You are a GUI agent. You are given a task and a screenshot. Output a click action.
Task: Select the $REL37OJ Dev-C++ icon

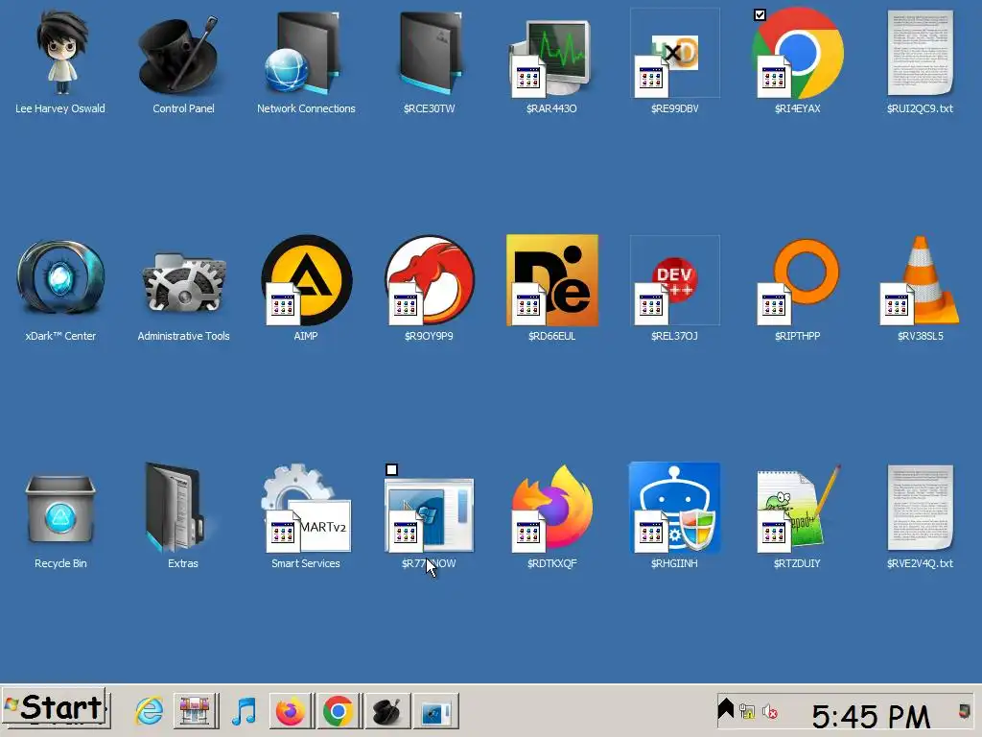[674, 290]
